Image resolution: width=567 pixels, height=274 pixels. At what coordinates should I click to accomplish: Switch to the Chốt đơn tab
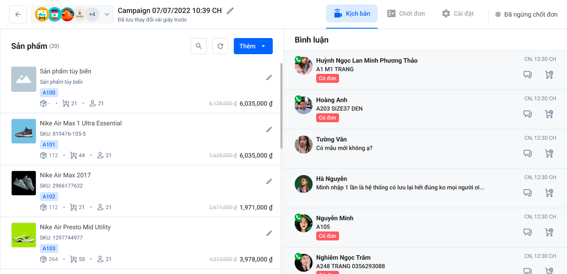click(406, 13)
